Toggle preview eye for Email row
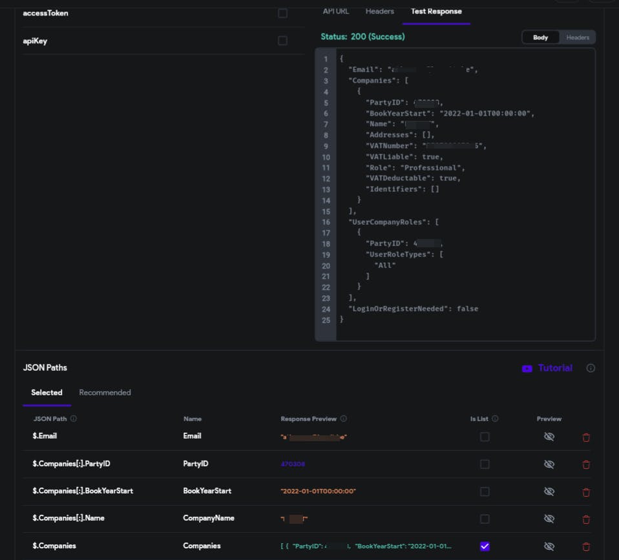This screenshot has height=560, width=619. [549, 437]
